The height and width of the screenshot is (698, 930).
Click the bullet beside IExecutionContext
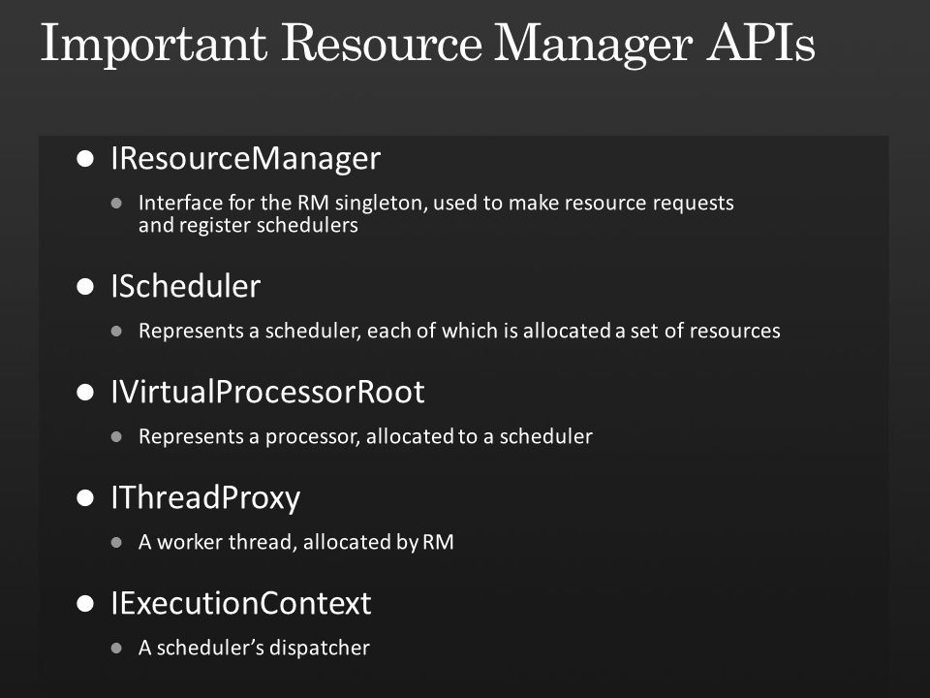click(85, 604)
